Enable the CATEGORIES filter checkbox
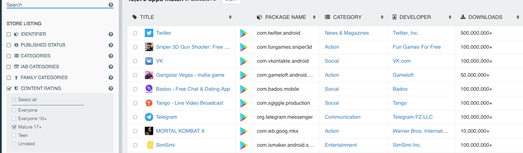Image resolution: width=523 pixels, height=153 pixels. click(9, 56)
